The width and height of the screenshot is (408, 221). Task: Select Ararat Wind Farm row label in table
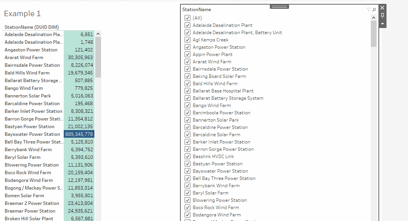(x=24, y=58)
